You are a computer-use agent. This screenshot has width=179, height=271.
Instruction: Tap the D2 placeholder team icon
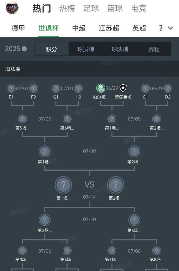[x=168, y=88]
